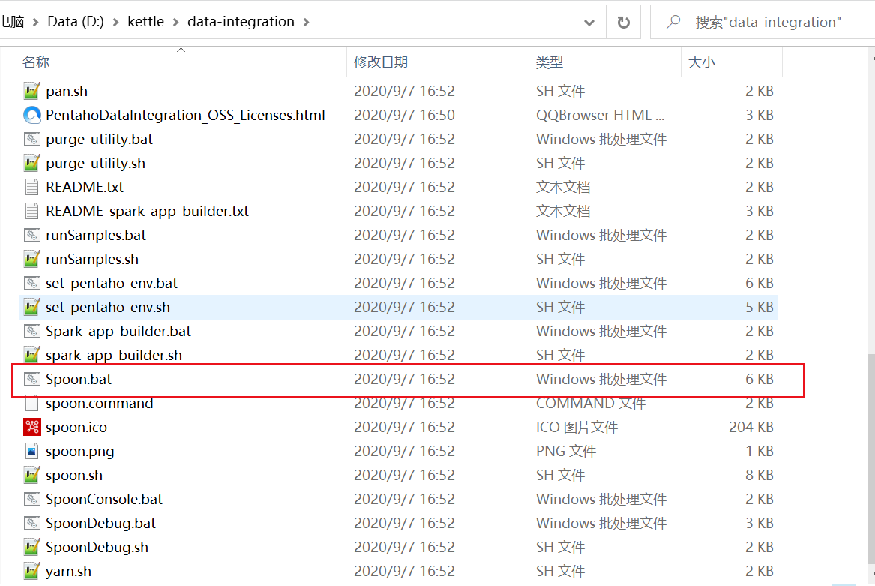The image size is (875, 586).
Task: Refresh the data-integration folder view
Action: click(x=623, y=22)
